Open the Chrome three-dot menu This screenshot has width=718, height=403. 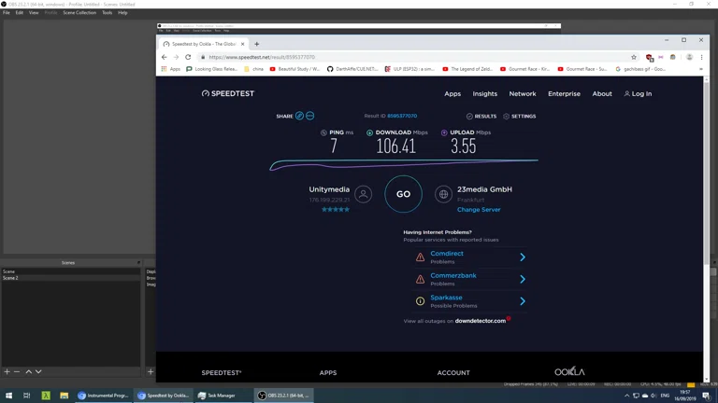point(701,57)
